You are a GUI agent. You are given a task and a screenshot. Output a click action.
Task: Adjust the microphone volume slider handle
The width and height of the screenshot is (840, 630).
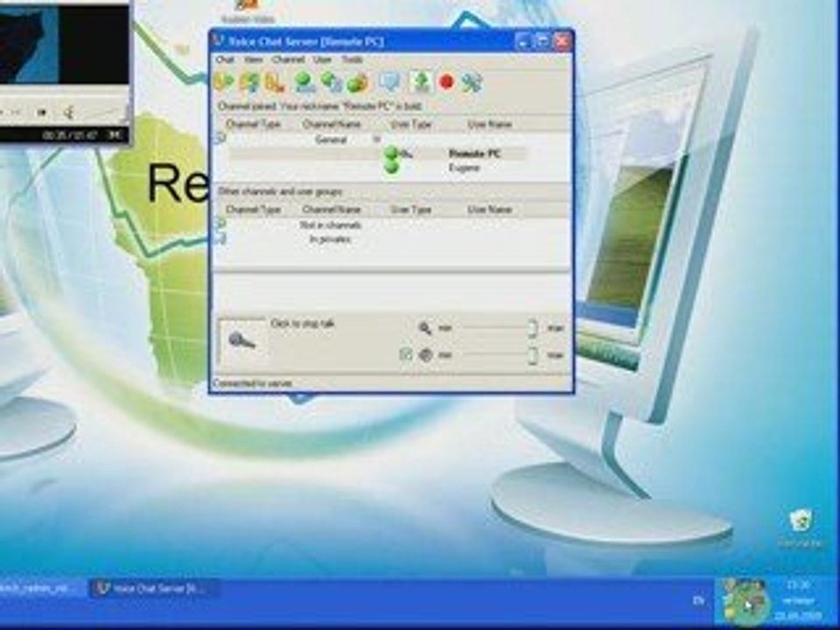pos(532,328)
